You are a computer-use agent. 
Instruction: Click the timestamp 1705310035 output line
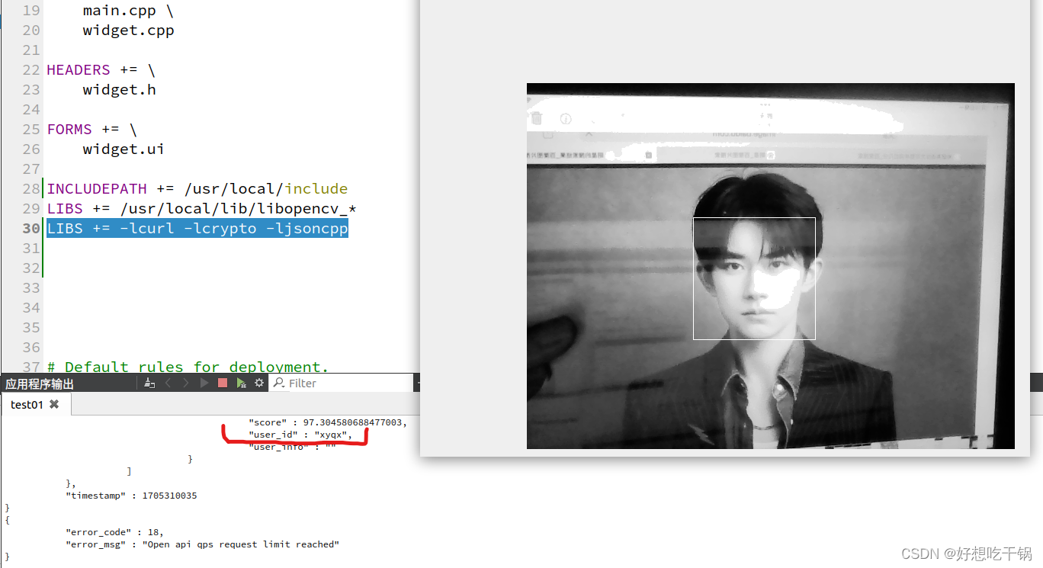click(131, 496)
